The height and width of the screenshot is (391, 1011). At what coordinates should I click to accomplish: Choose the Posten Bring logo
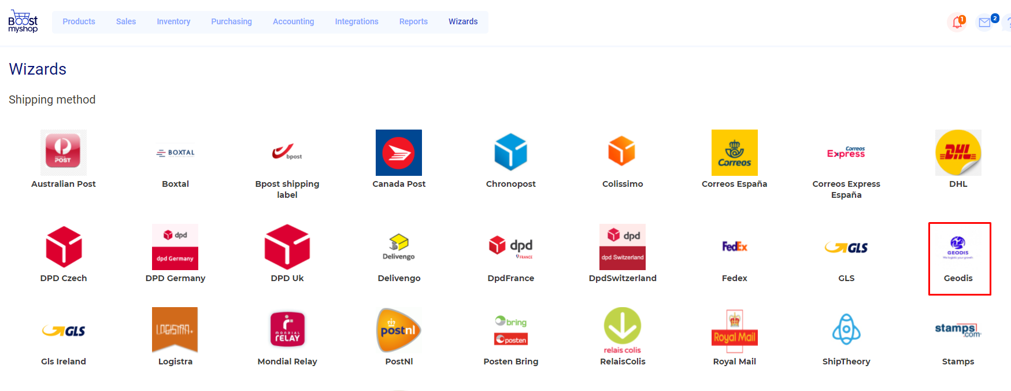pos(511,330)
